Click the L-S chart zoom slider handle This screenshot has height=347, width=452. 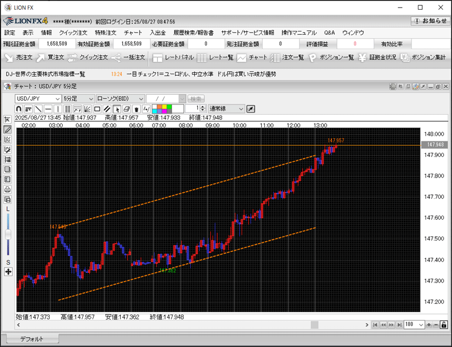[x=8, y=234]
